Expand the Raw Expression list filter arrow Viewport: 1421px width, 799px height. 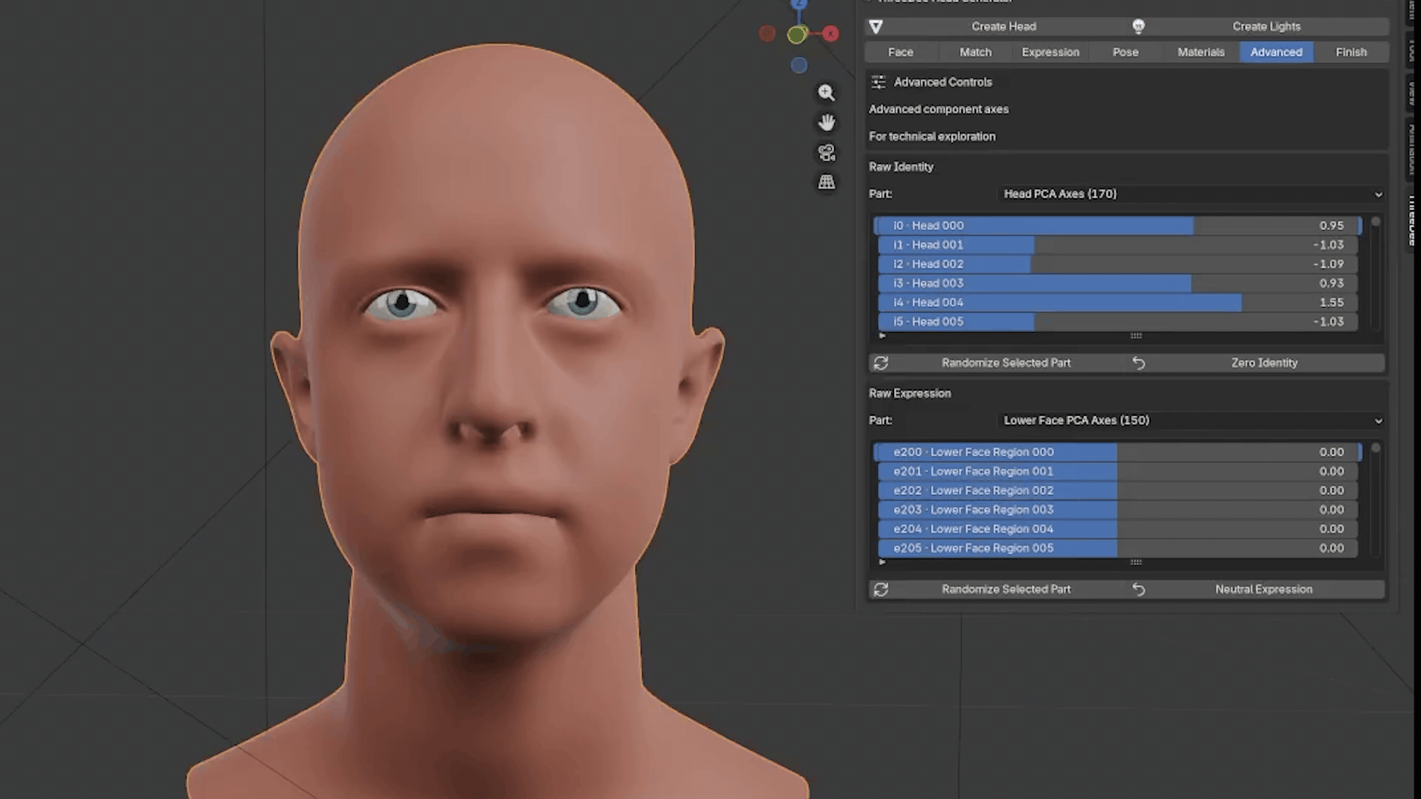point(882,562)
